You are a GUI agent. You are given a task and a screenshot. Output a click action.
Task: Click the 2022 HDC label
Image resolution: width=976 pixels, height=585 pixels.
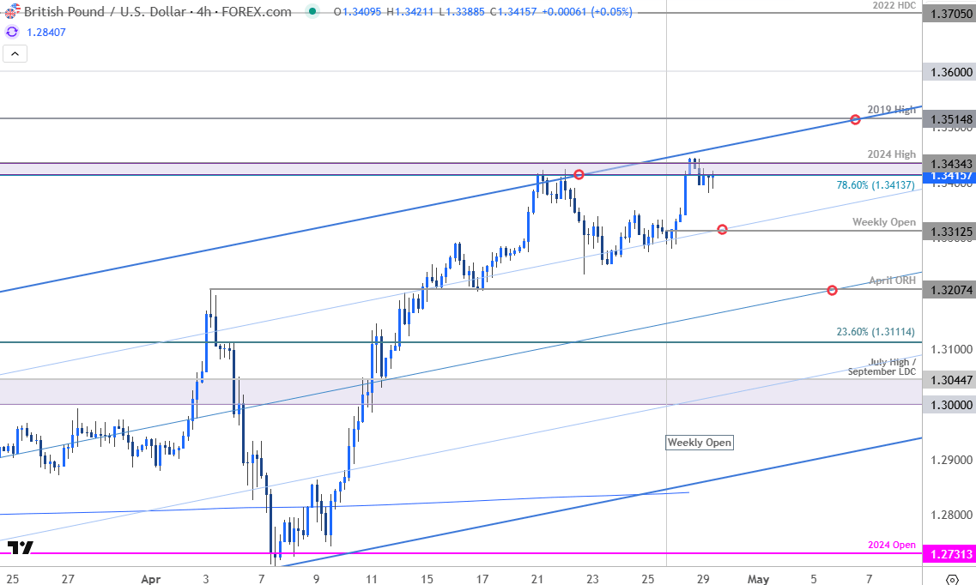pos(894,5)
